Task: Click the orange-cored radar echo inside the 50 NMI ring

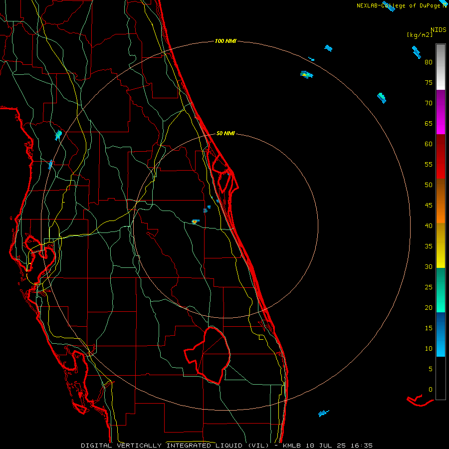Action: [195, 222]
